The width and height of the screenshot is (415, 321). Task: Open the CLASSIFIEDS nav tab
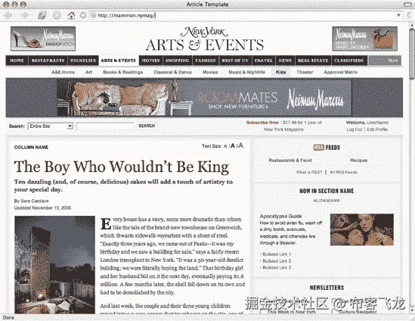pos(348,61)
